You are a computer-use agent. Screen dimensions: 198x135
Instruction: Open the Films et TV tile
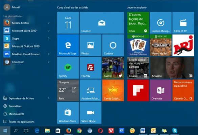tap(183, 23)
